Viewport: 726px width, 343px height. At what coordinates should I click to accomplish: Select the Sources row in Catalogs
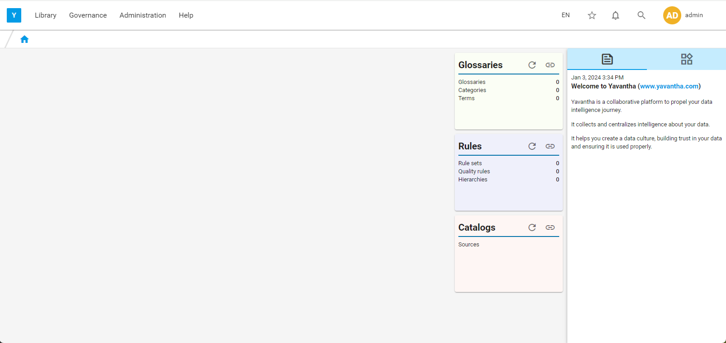[x=509, y=245]
